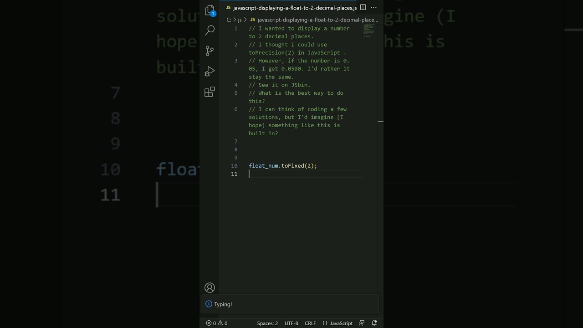Open Run and Debug view
583x328 pixels.
click(210, 72)
